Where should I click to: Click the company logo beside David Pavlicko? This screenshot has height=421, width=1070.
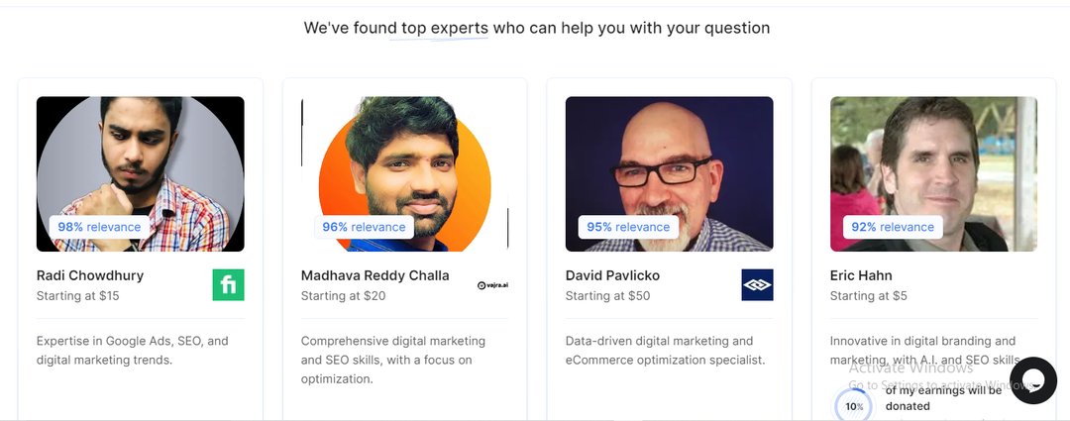click(757, 285)
